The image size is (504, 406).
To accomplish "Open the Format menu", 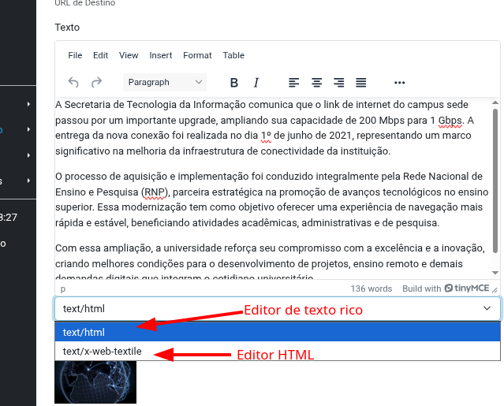I will coord(197,55).
